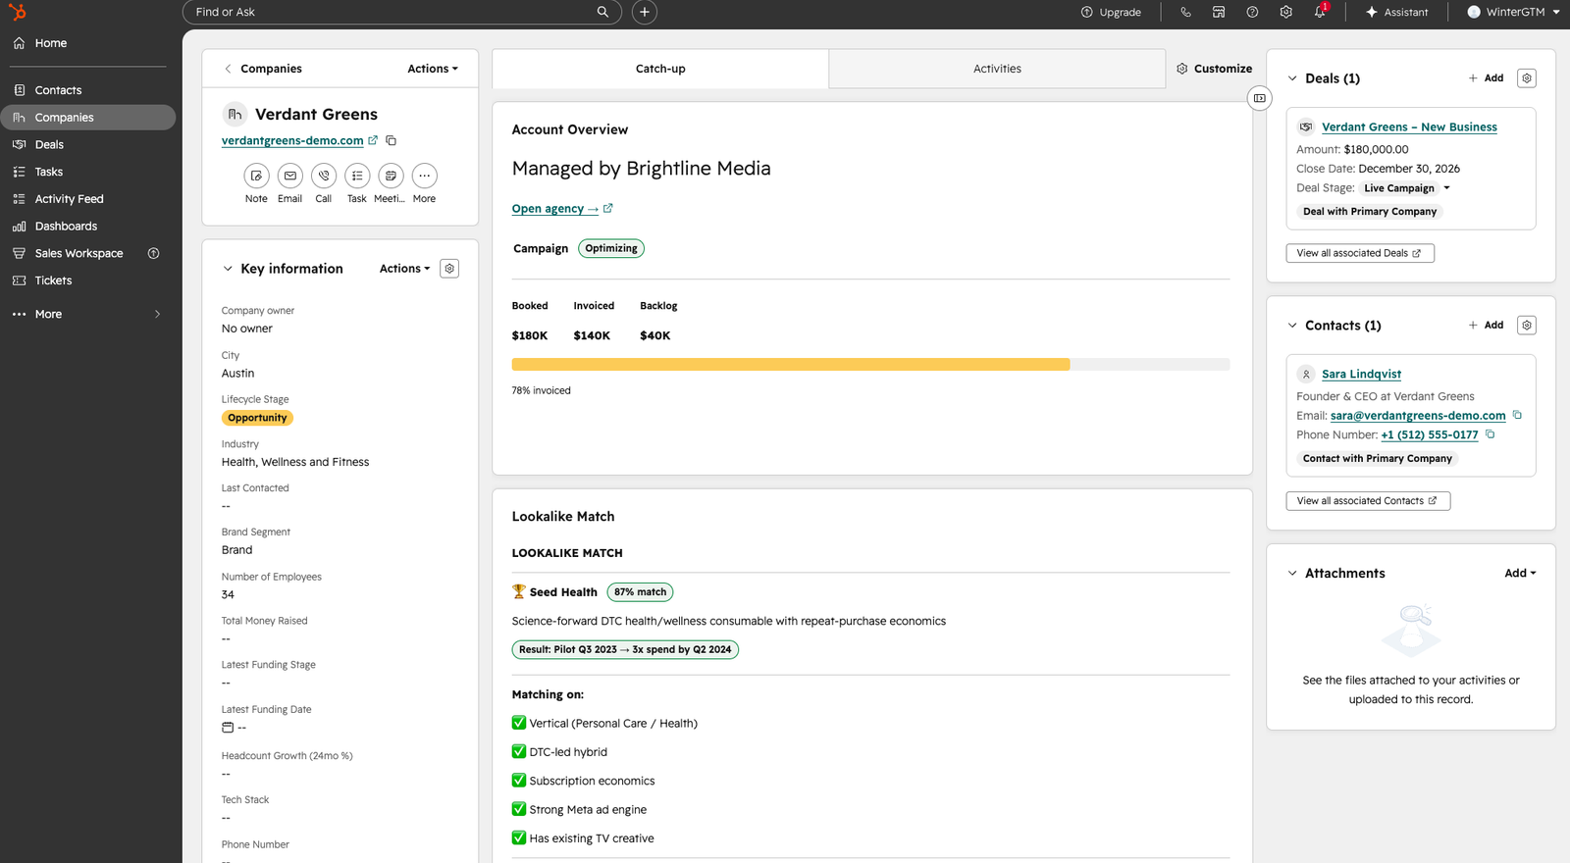Copy Sara's phone number
Screen dimensions: 1570x863
tap(1490, 434)
